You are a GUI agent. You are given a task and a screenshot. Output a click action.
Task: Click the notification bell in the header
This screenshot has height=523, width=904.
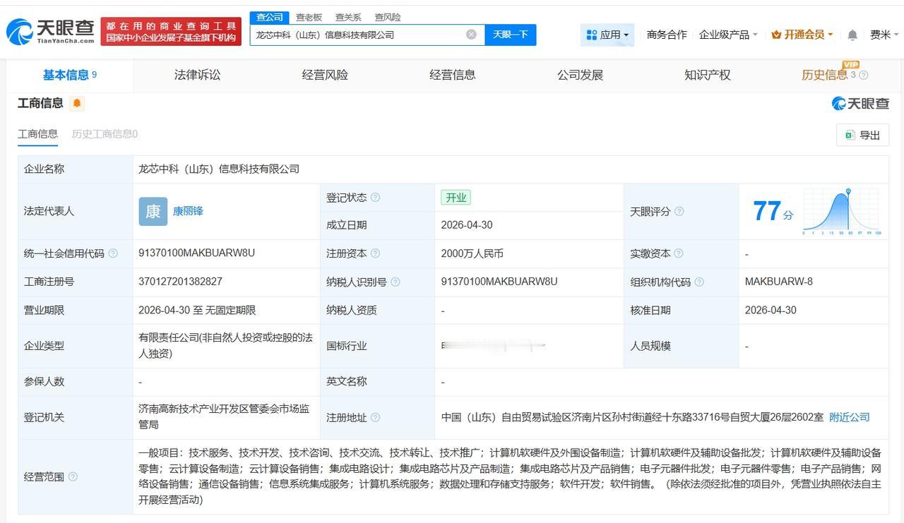pyautogui.click(x=852, y=35)
